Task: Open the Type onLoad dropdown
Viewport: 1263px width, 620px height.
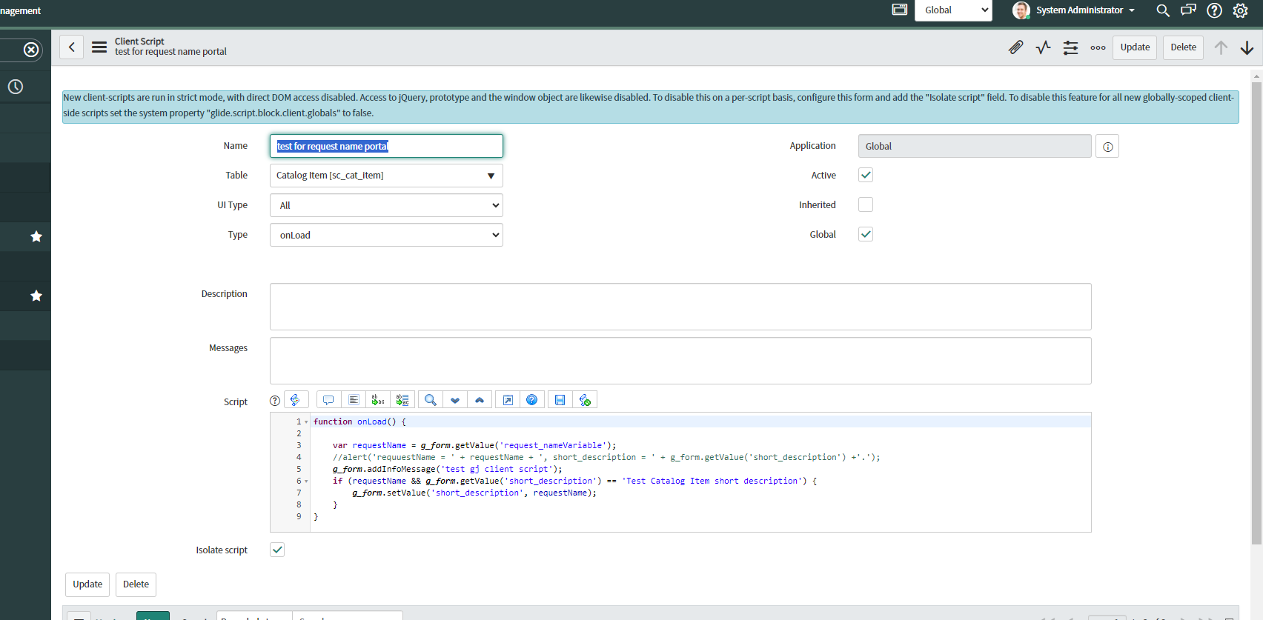Action: point(386,235)
